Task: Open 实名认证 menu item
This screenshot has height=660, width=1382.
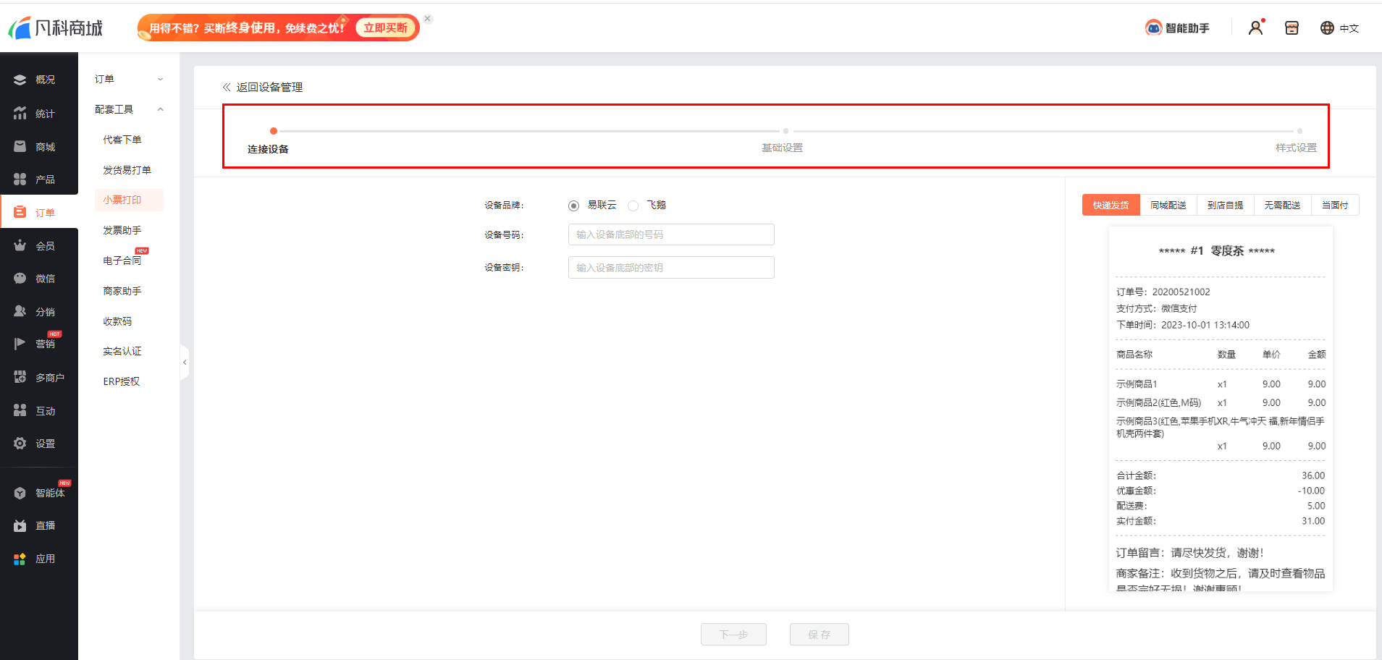Action: (x=122, y=351)
